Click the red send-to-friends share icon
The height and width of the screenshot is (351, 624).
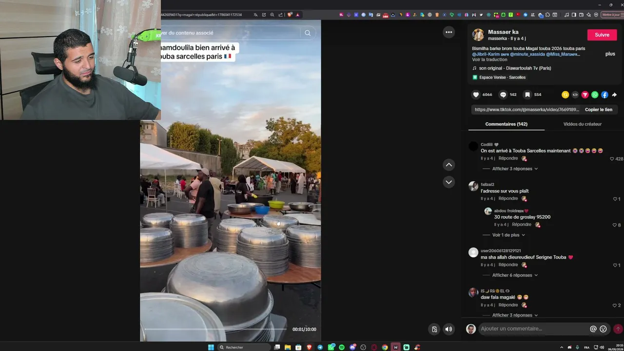click(585, 95)
